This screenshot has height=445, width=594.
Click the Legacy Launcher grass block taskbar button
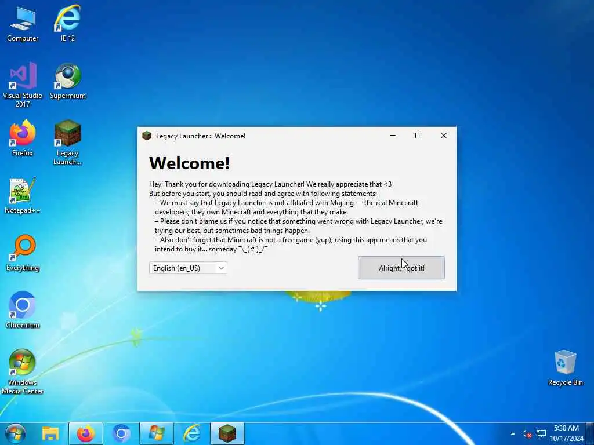point(227,433)
